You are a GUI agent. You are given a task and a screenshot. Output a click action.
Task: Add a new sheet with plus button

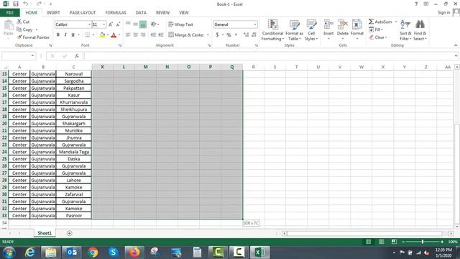69,233
